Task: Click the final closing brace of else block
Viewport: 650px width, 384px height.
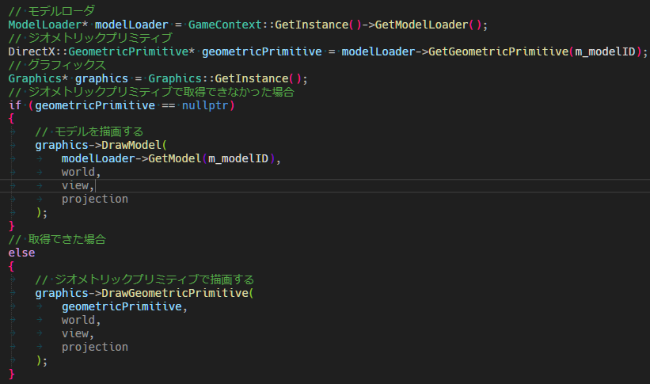Action: click(x=11, y=374)
